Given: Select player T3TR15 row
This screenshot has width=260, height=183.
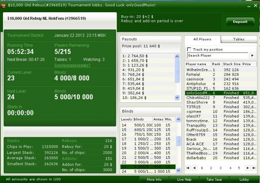Looking at the screenshot, I should pos(221,107).
